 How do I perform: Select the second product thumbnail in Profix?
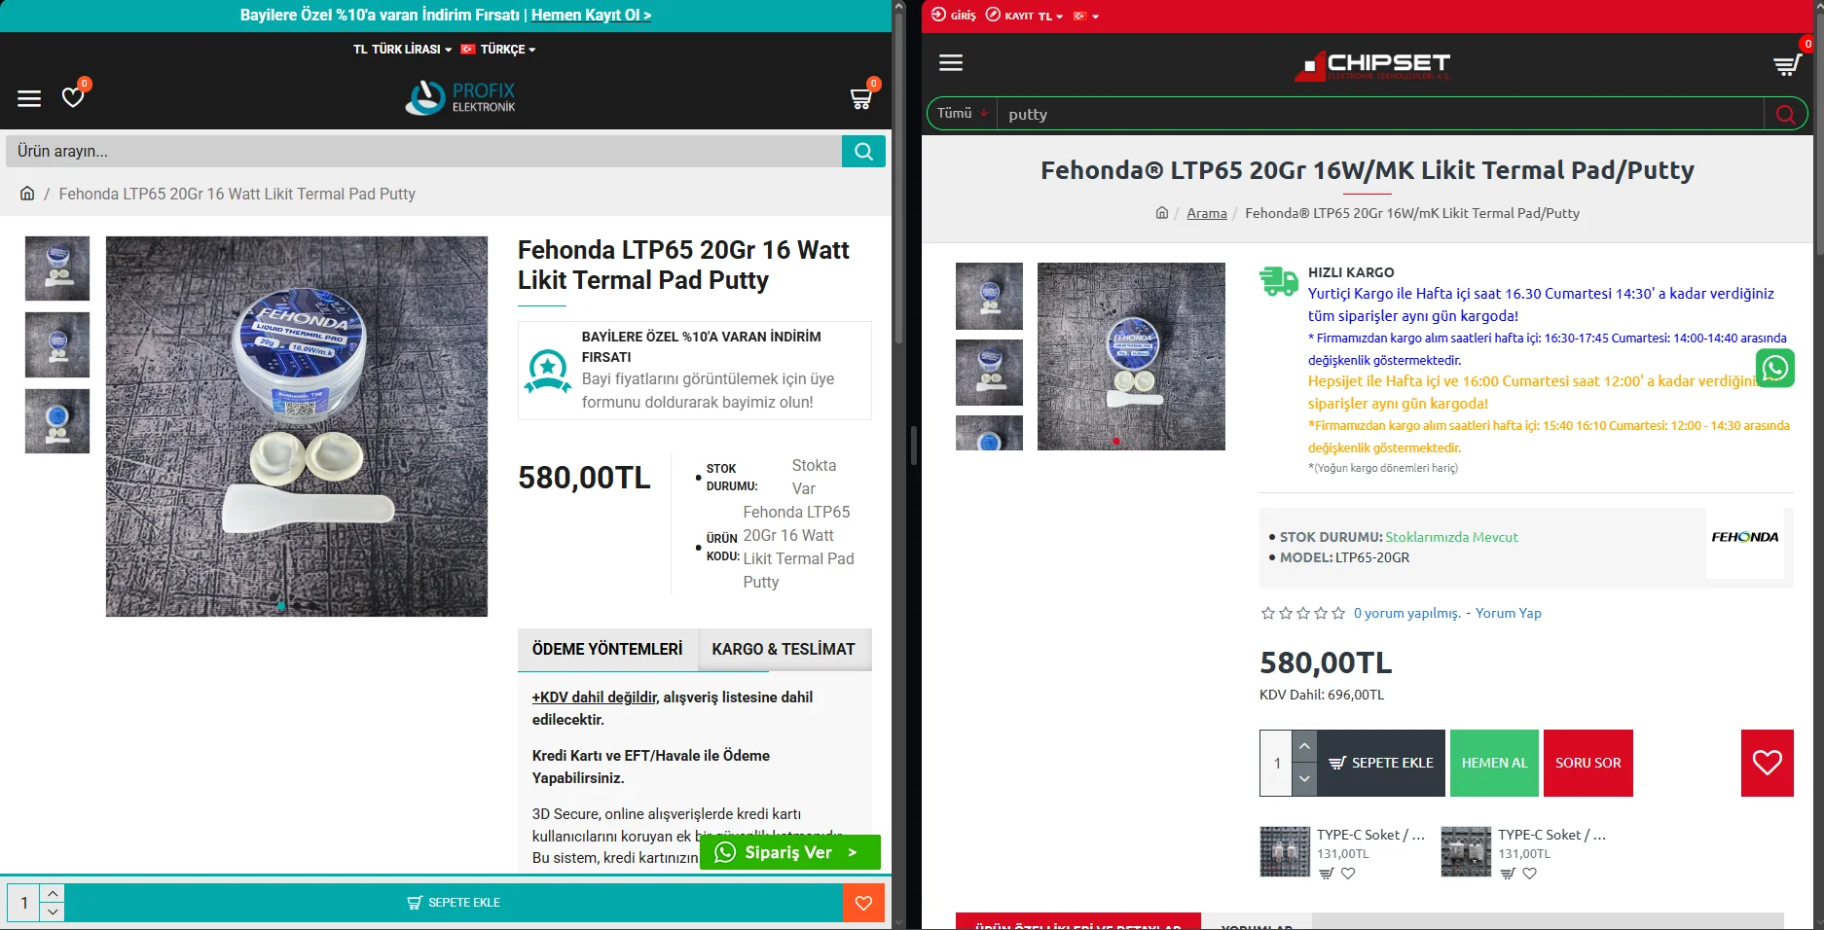(57, 344)
